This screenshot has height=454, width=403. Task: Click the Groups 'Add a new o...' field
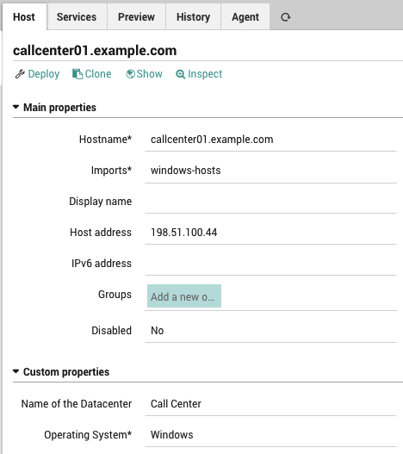point(184,295)
